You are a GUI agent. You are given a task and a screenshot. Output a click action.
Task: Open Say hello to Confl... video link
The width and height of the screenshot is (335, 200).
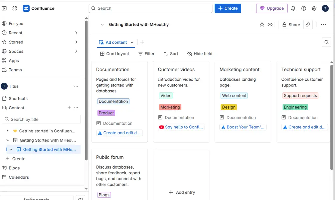(181, 127)
